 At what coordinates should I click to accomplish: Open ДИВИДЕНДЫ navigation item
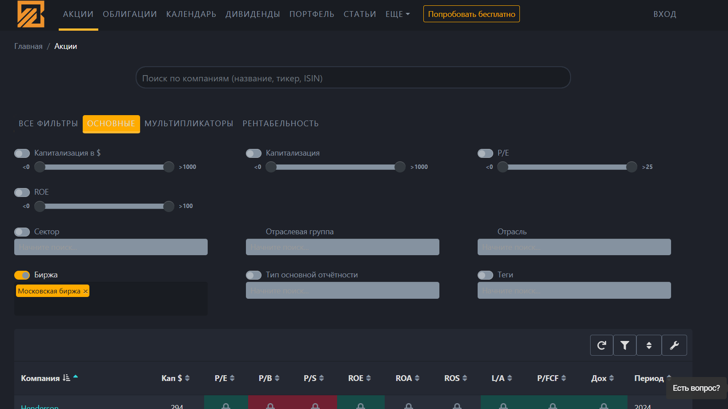[x=253, y=14]
